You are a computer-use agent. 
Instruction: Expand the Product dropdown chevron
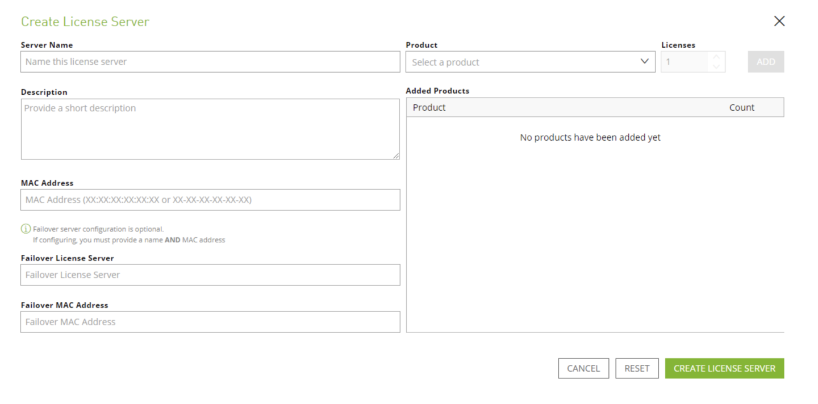tap(644, 61)
